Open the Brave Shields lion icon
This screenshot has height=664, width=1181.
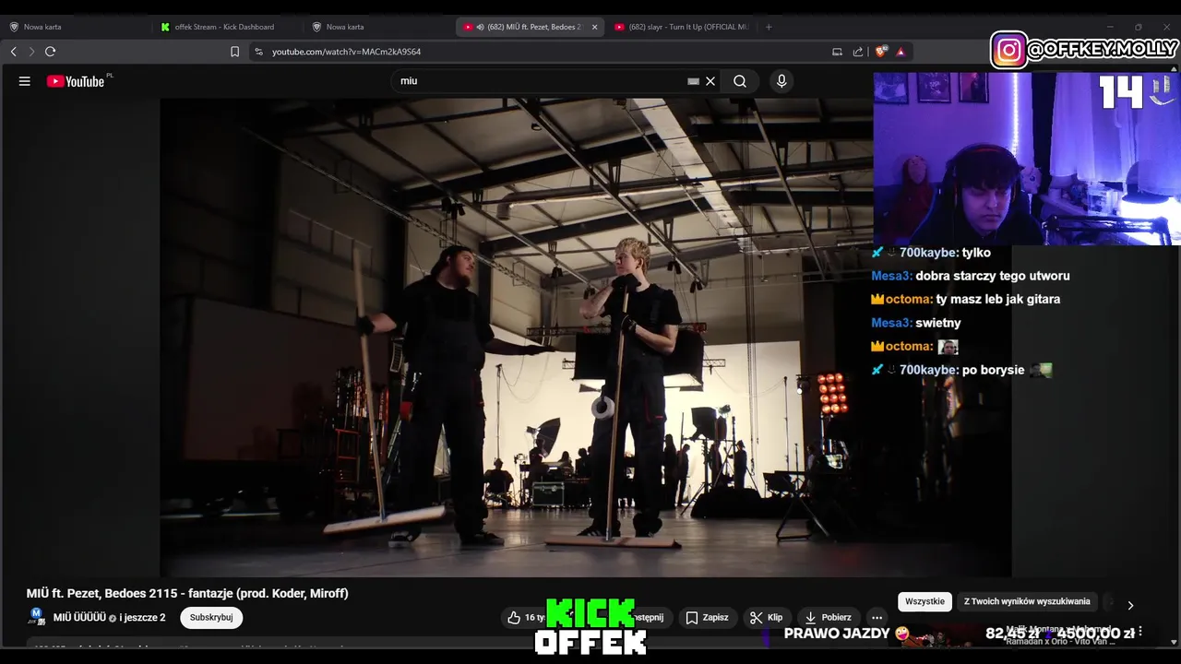pyautogui.click(x=882, y=52)
